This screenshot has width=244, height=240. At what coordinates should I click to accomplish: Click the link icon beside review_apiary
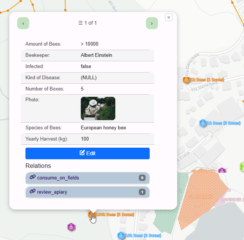coord(32,192)
